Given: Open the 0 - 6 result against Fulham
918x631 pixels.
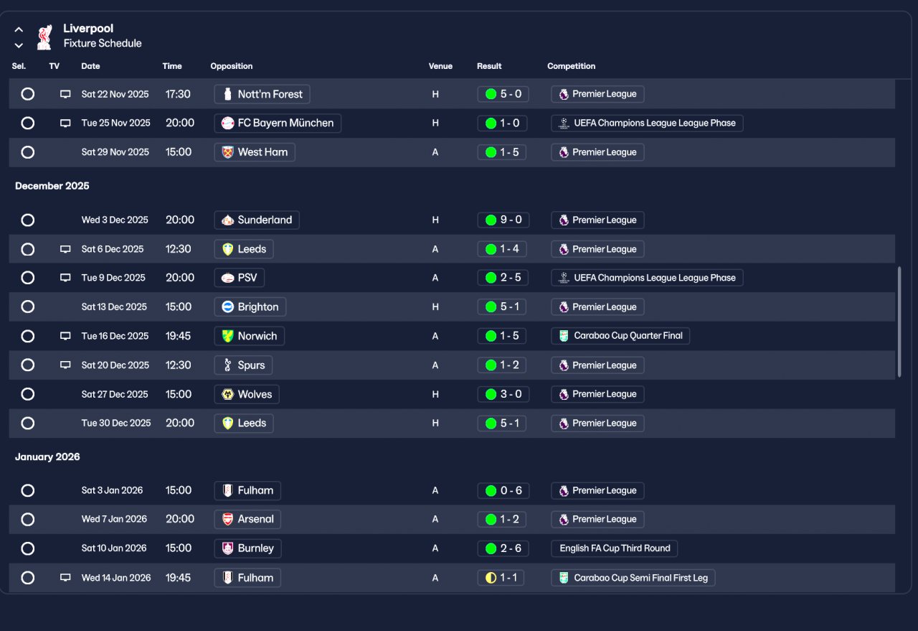Looking at the screenshot, I should (503, 490).
